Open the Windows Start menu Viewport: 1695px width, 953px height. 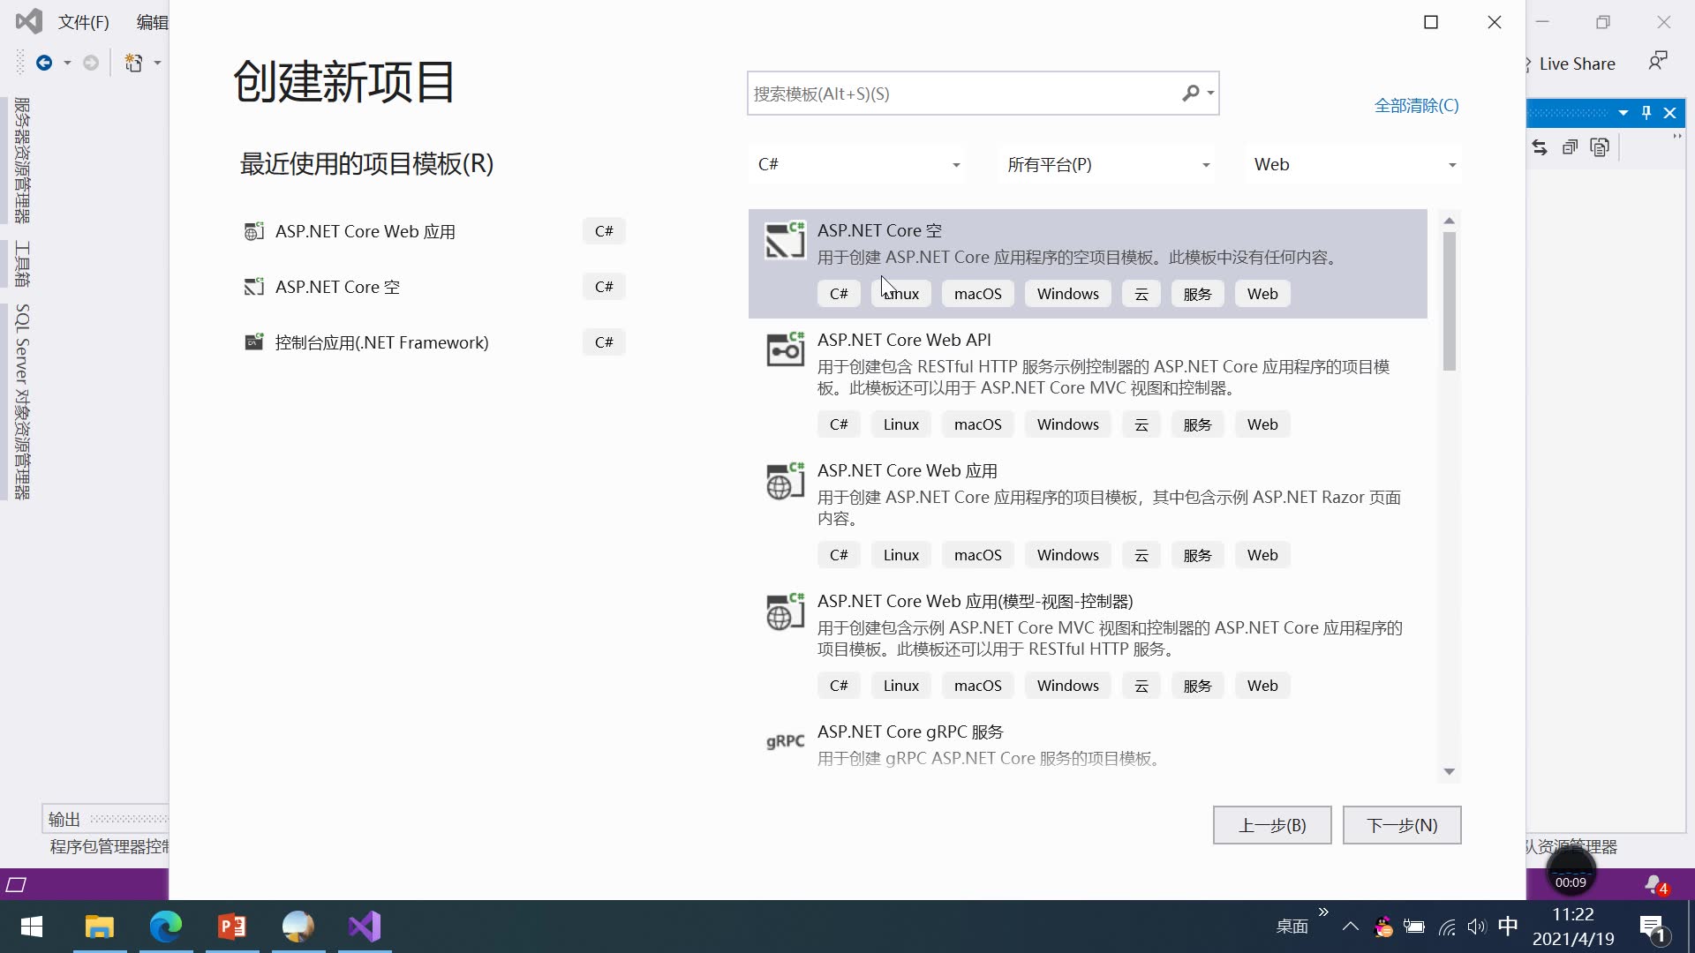point(32,927)
